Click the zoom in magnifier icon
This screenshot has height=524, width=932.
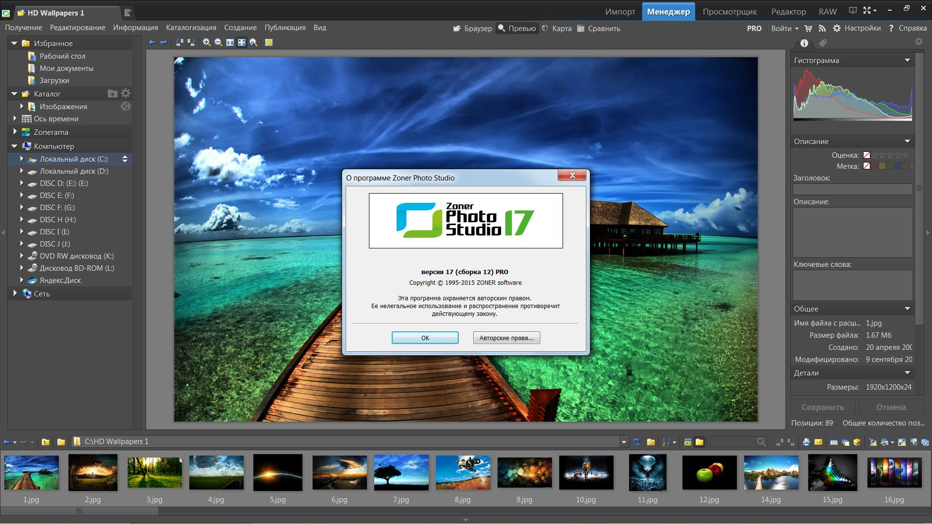coord(207,43)
